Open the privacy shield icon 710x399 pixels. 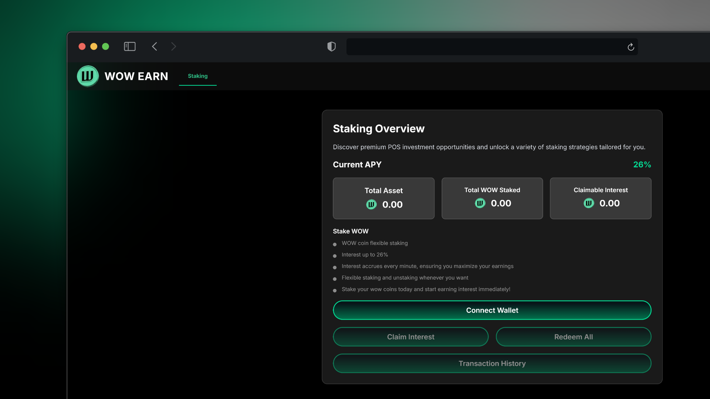coord(331,47)
